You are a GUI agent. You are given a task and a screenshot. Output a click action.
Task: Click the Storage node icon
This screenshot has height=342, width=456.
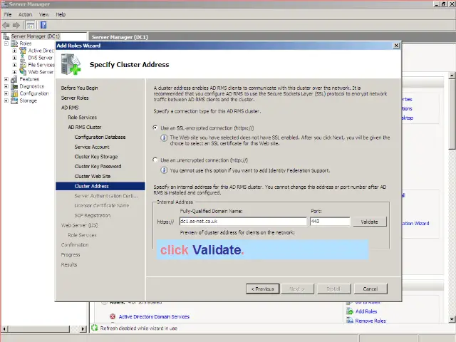coord(14,100)
